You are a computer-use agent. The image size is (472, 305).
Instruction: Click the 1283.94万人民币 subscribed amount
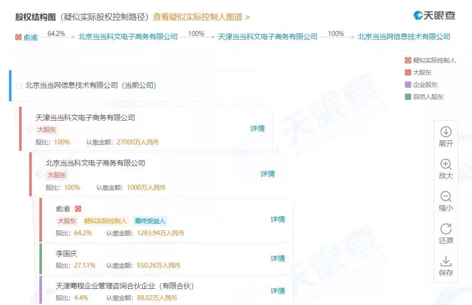(x=160, y=233)
